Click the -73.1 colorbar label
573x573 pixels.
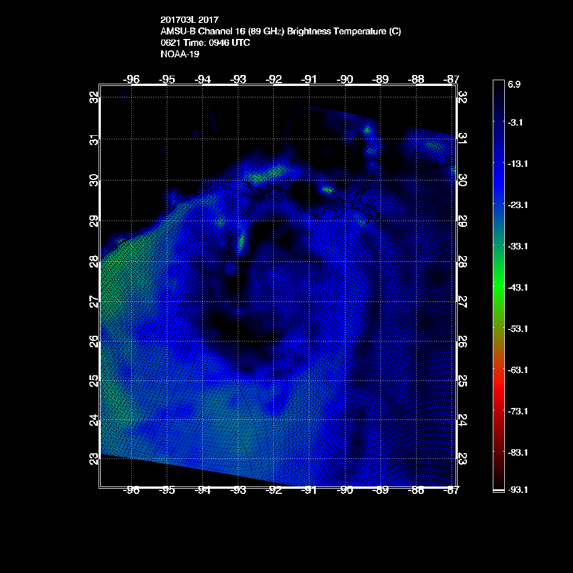pyautogui.click(x=518, y=411)
